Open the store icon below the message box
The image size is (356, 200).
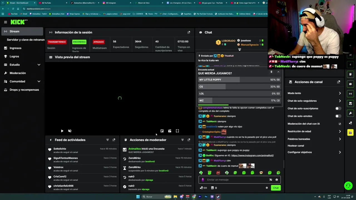[212, 188]
